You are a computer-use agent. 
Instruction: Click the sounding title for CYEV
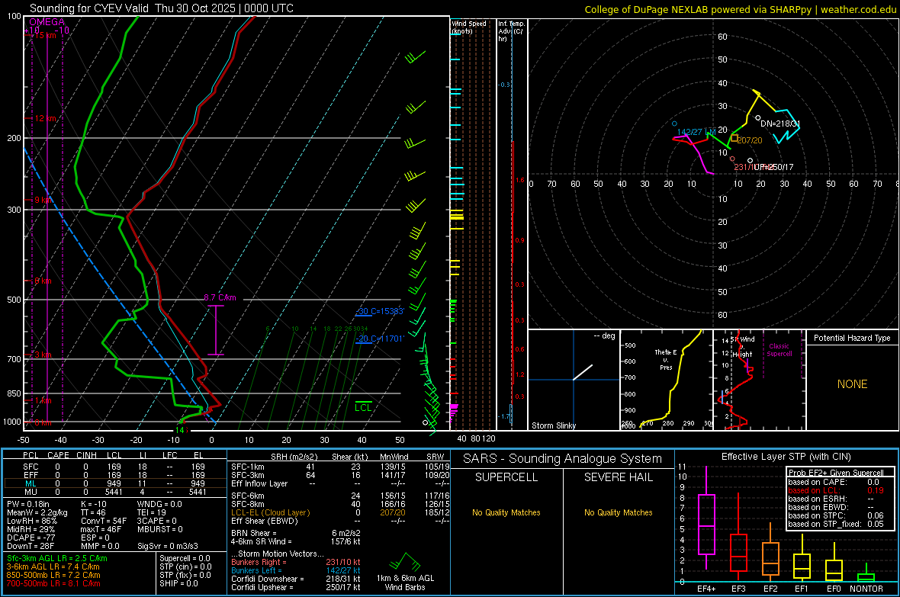pyautogui.click(x=161, y=8)
